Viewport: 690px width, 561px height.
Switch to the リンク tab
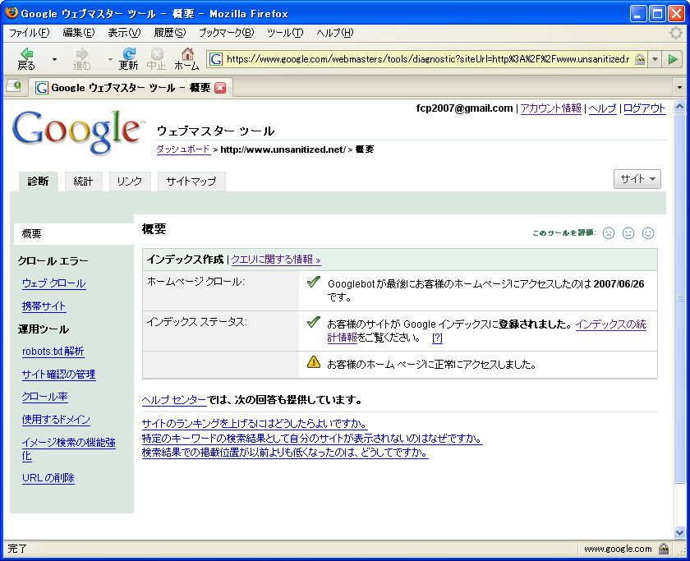click(130, 182)
